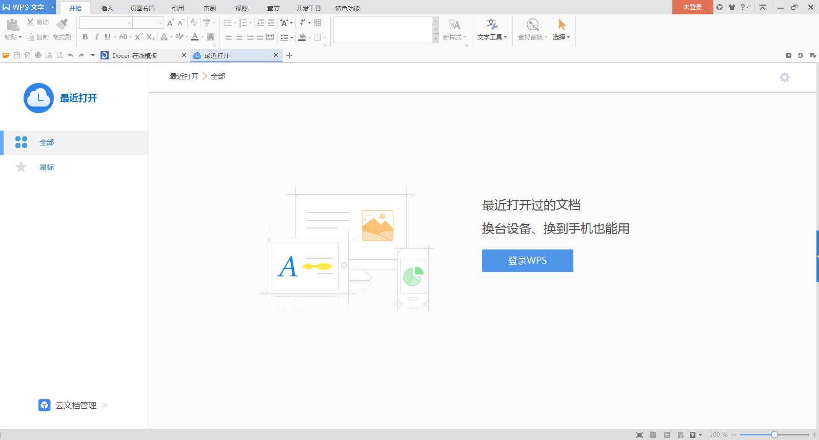Toggle Italic formatting button

pyautogui.click(x=96, y=37)
